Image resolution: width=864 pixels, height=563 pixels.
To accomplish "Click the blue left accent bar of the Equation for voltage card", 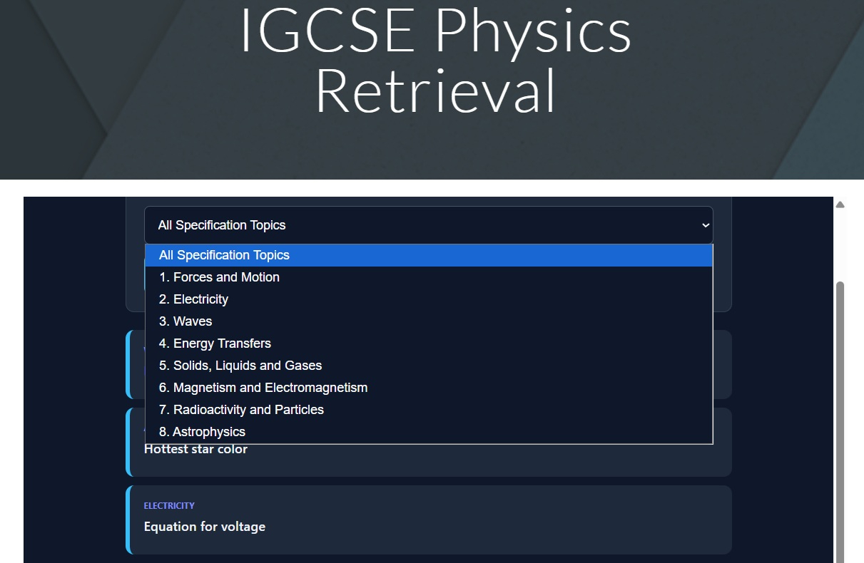I will click(x=129, y=520).
